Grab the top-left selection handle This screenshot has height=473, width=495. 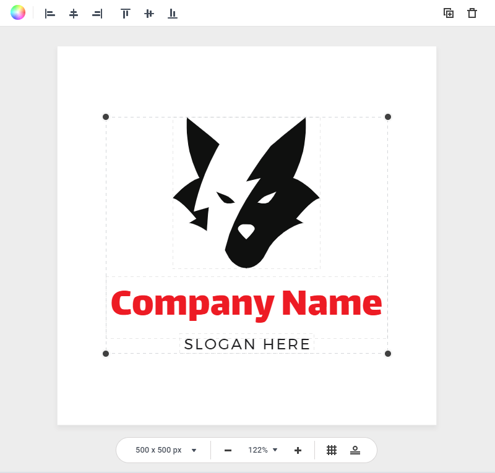point(106,117)
